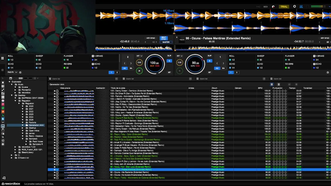Screen dimensions: 331x186
Task: Click the deck 1 jog wheel showing 100.00
Action: coord(154,64)
